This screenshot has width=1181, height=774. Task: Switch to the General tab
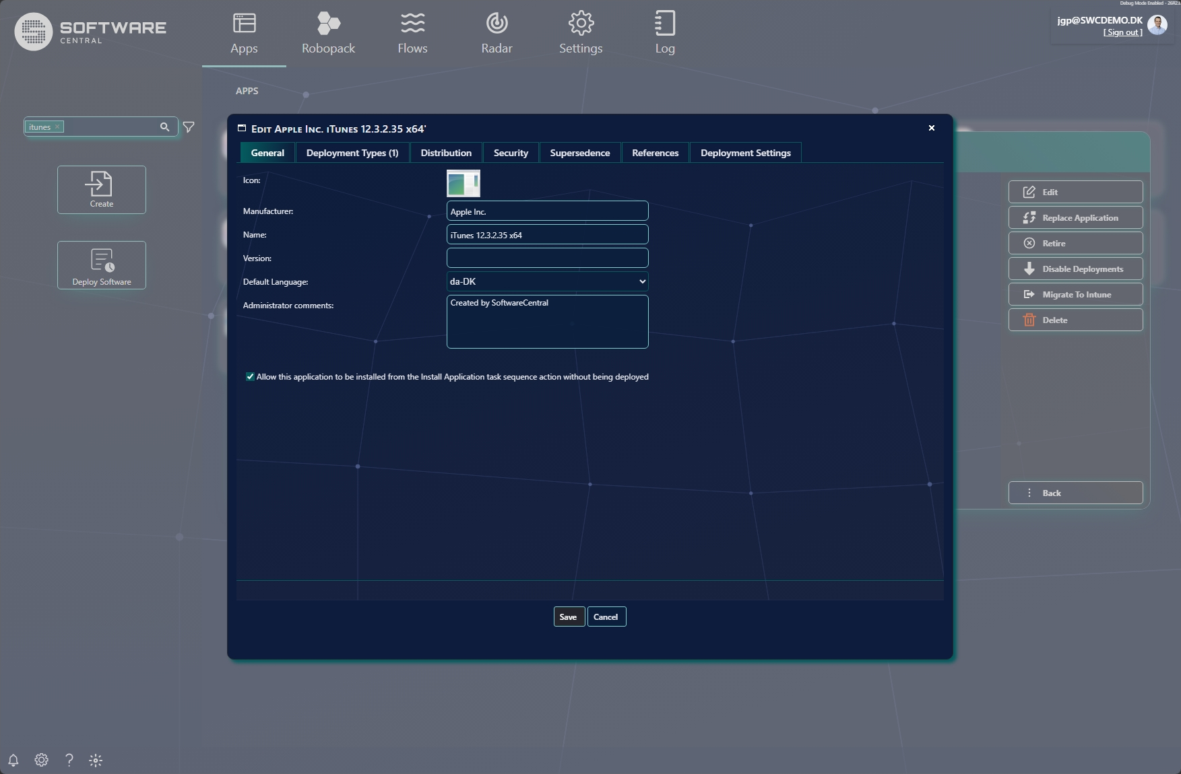pyautogui.click(x=267, y=153)
